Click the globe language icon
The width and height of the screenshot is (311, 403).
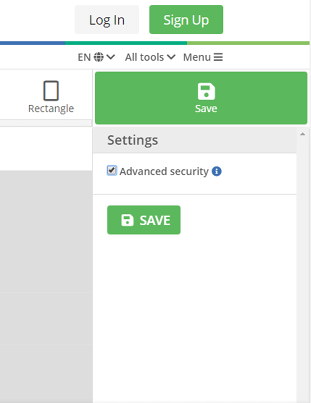[99, 57]
